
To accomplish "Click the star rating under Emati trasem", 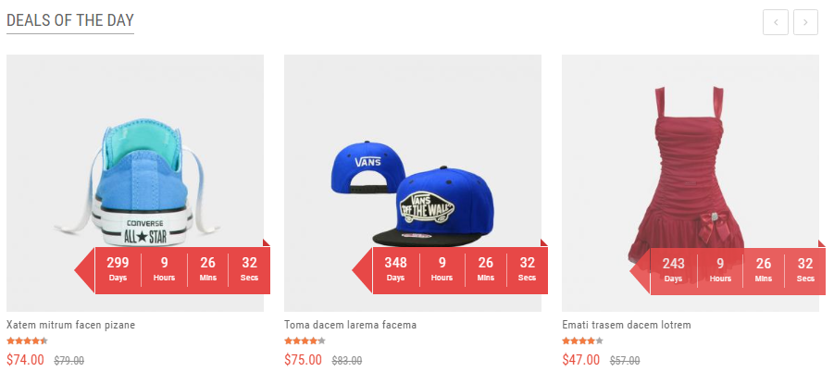I will (582, 341).
